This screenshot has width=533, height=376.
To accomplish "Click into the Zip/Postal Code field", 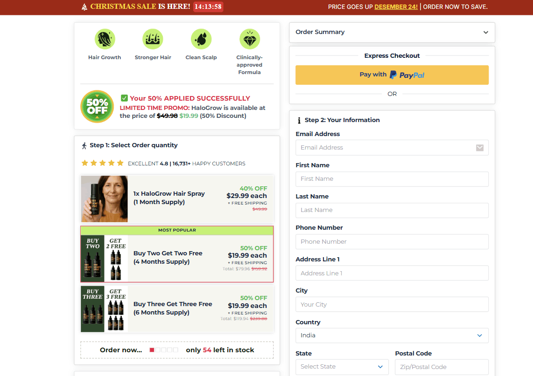I will coord(442,367).
